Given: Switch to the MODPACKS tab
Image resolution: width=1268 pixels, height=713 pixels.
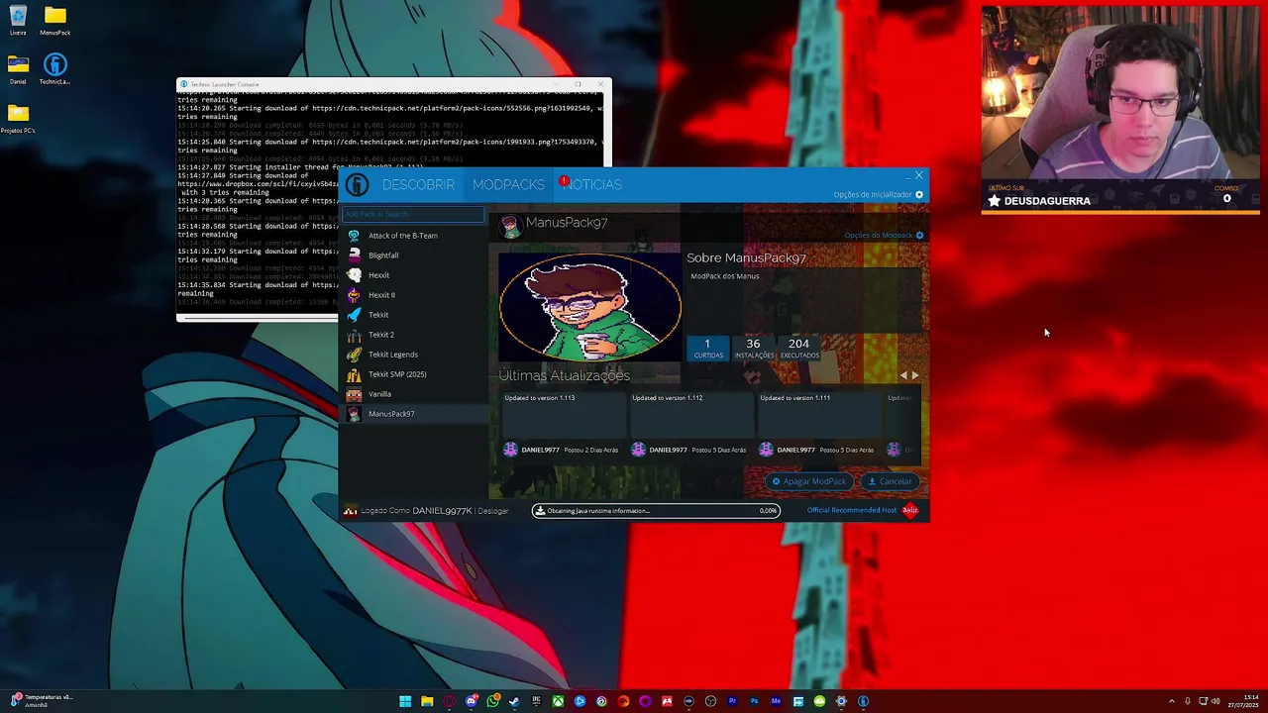Looking at the screenshot, I should click(508, 185).
